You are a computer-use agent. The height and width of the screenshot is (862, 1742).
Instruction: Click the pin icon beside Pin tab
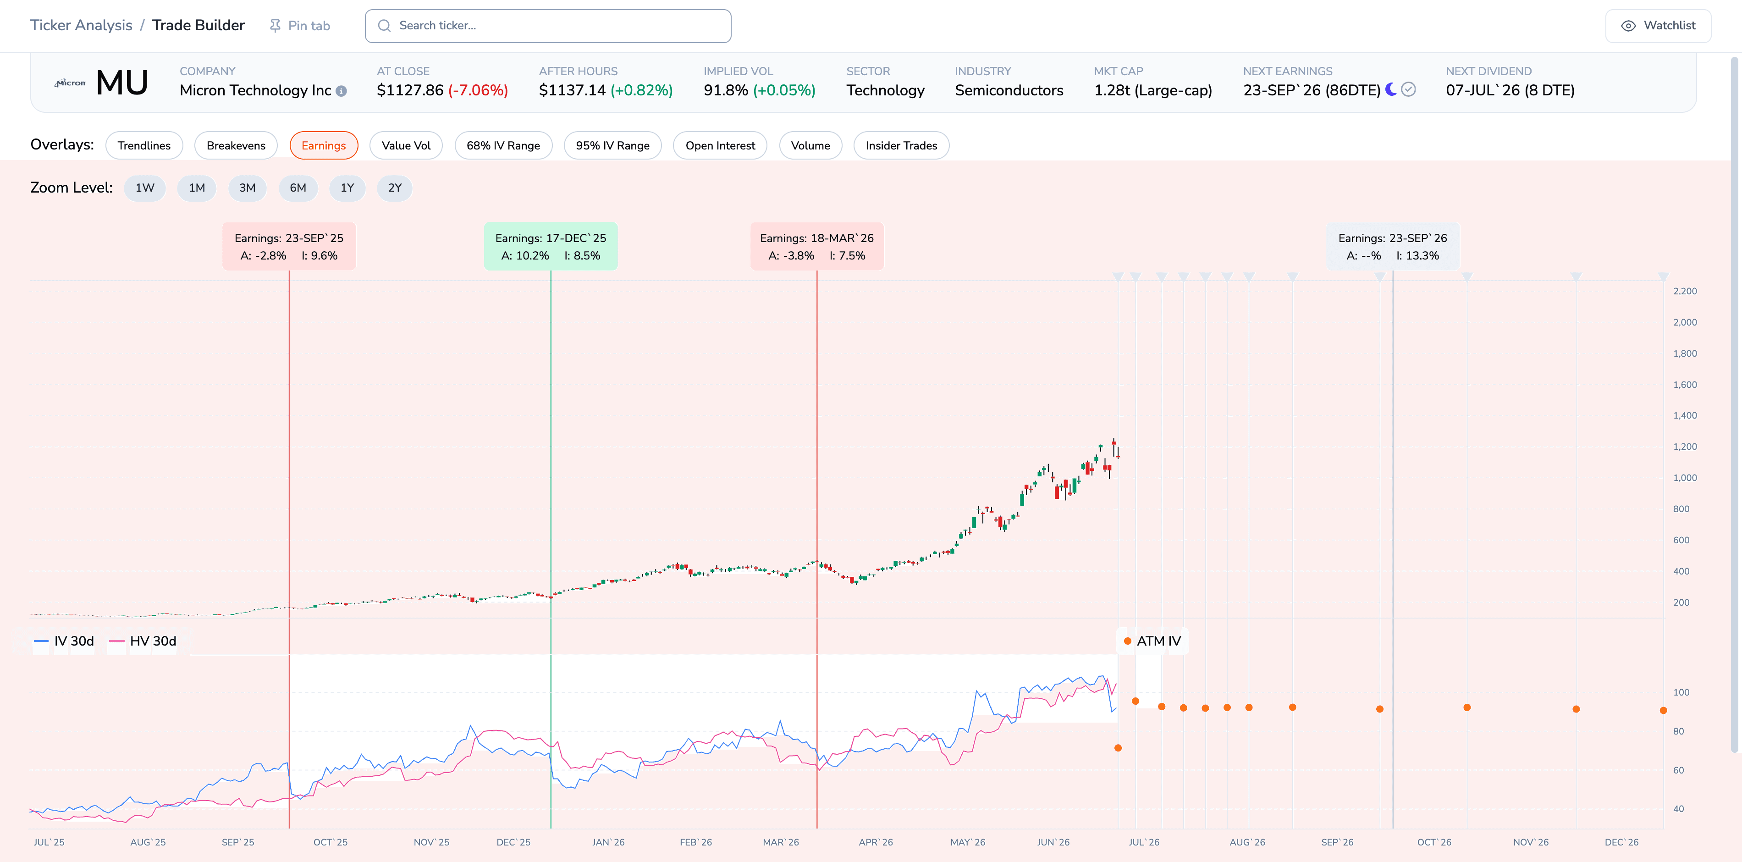pos(275,26)
